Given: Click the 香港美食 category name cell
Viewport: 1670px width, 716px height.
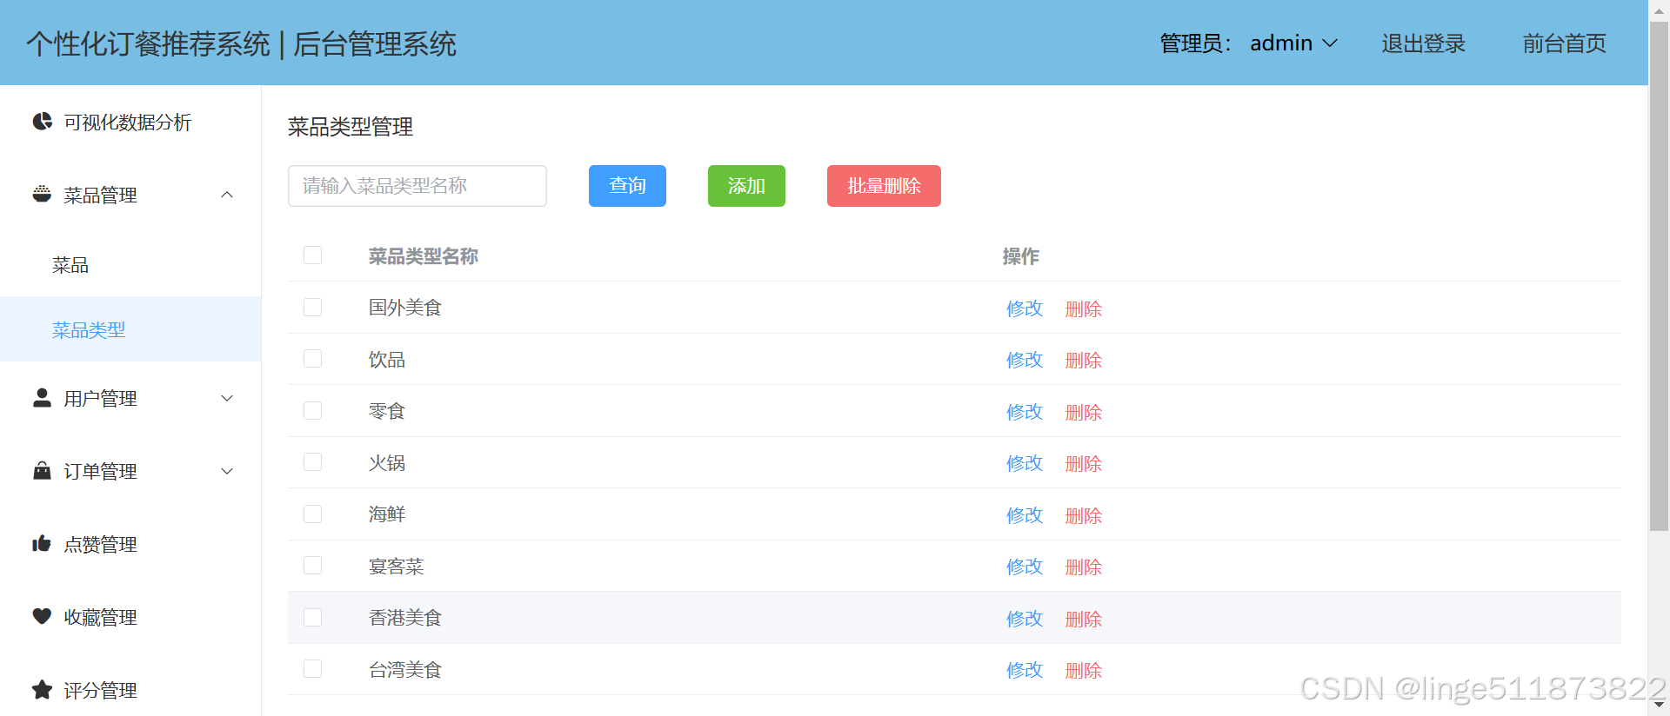Looking at the screenshot, I should click(405, 618).
